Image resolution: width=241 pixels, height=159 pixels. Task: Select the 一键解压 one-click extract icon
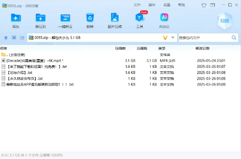click(65, 18)
